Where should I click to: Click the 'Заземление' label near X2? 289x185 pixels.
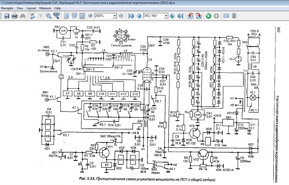coord(49,71)
